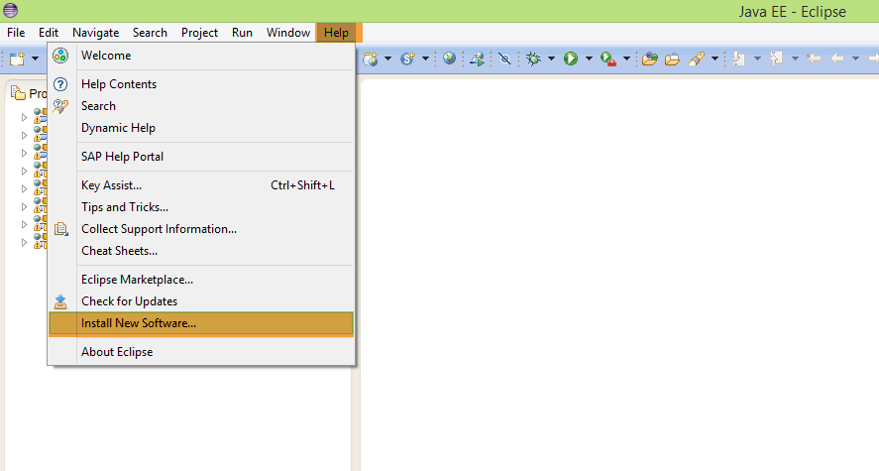The height and width of the screenshot is (471, 879).
Task: Click the Run Last Tool icon with red toolbox
Action: (608, 59)
